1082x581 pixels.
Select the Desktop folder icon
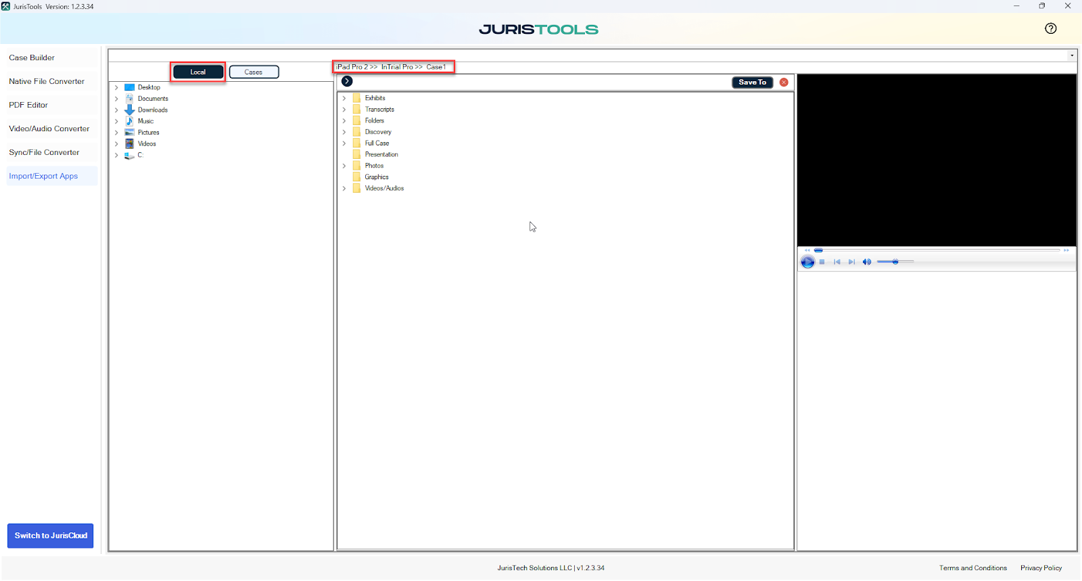coord(129,87)
